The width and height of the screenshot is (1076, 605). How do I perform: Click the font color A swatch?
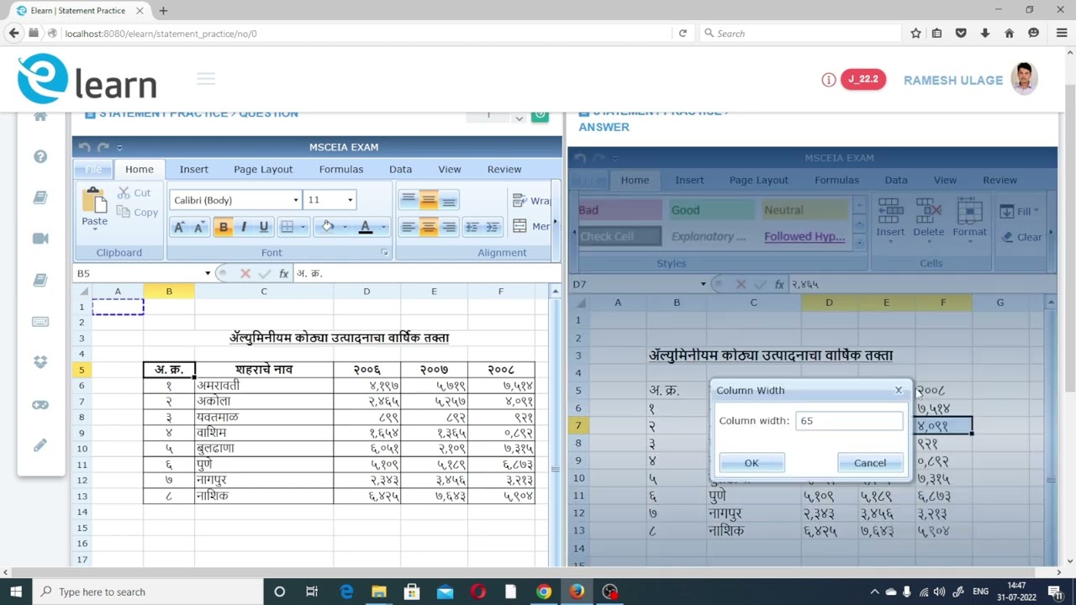tap(365, 227)
